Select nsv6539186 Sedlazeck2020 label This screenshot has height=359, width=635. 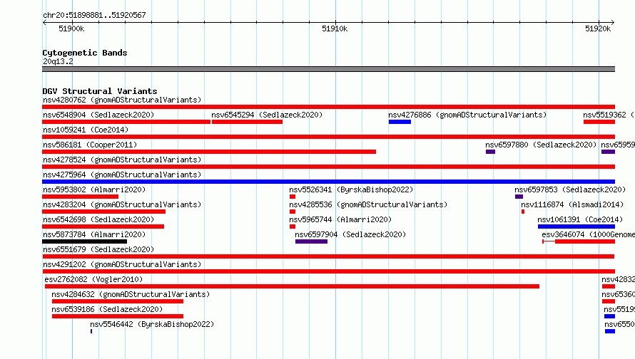point(107,309)
